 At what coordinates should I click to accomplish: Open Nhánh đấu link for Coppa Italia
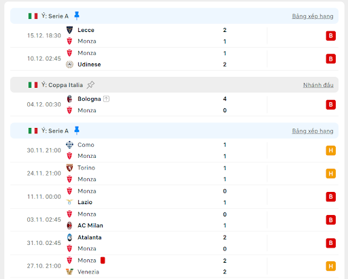(318, 85)
